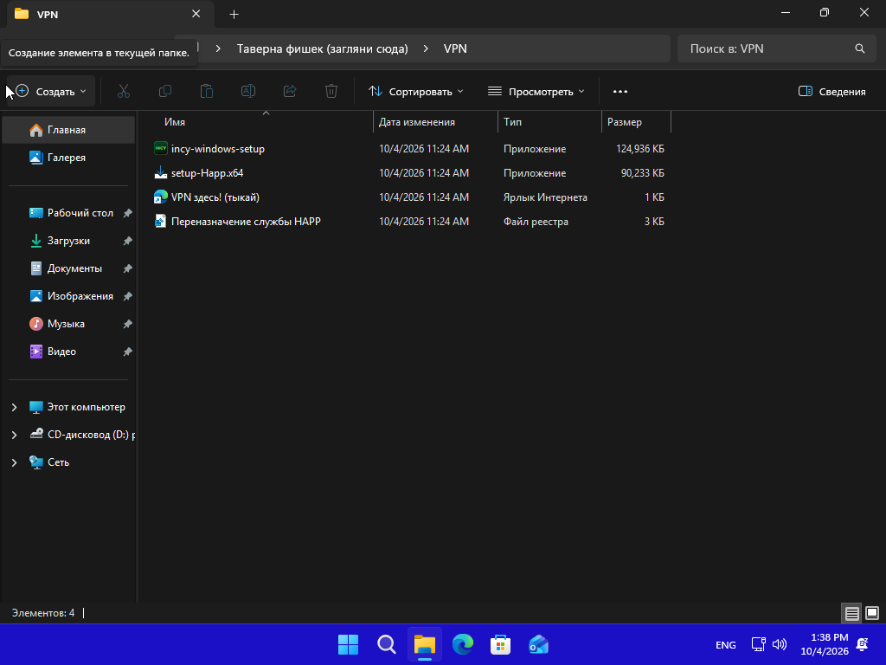Click the Share icon in toolbar
This screenshot has height=665, width=886.
point(290,91)
